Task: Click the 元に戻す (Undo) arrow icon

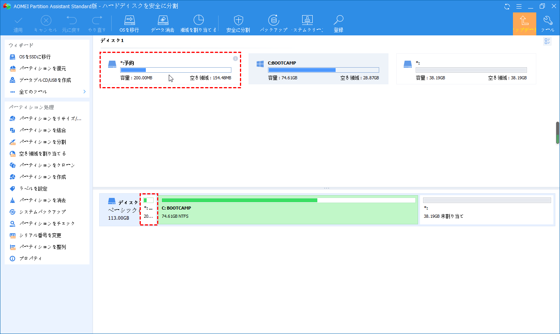Action: click(x=71, y=21)
